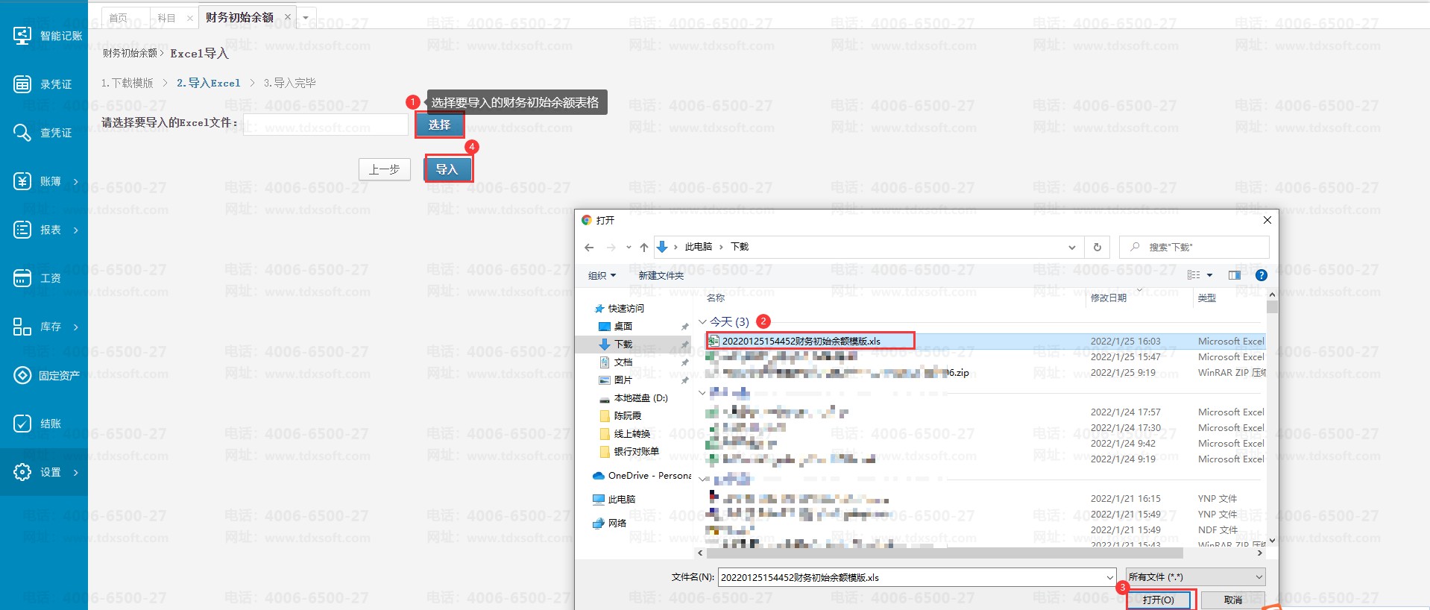Click the 打开(O) button in dialog

pyautogui.click(x=1159, y=600)
